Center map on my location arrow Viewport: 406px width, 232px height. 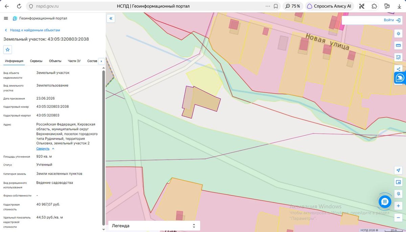tap(398, 170)
